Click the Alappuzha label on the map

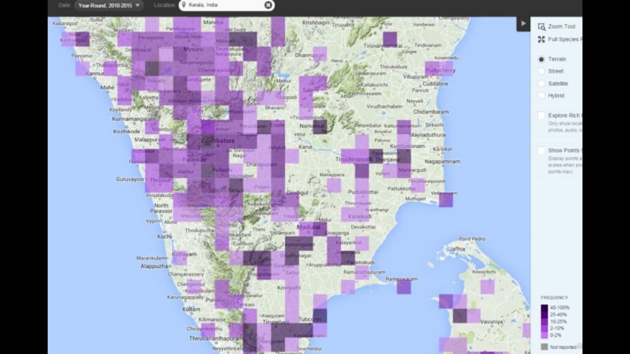pyautogui.click(x=154, y=266)
